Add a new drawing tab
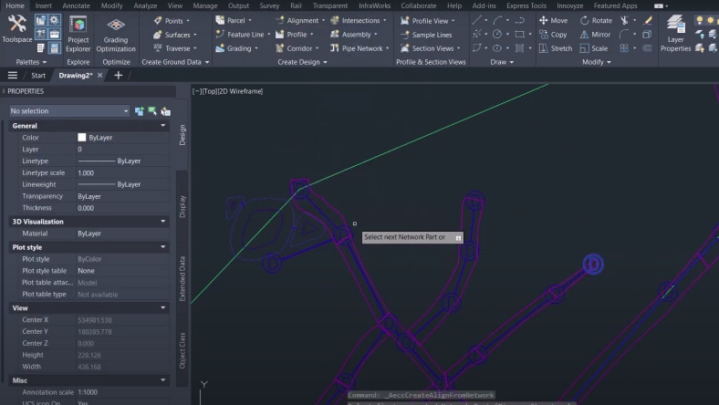Image resolution: width=719 pixels, height=405 pixels. (x=119, y=75)
